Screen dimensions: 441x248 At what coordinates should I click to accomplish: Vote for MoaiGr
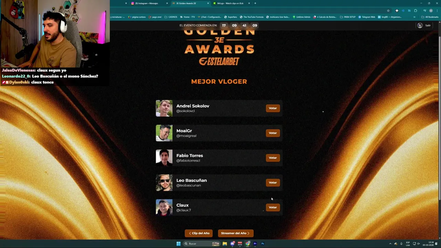coord(273,133)
